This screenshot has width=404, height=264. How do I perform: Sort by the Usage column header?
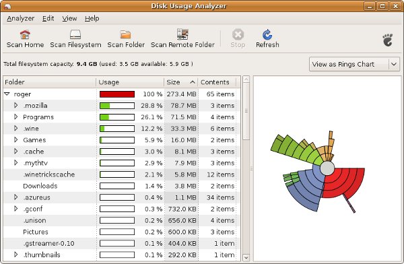(130, 82)
